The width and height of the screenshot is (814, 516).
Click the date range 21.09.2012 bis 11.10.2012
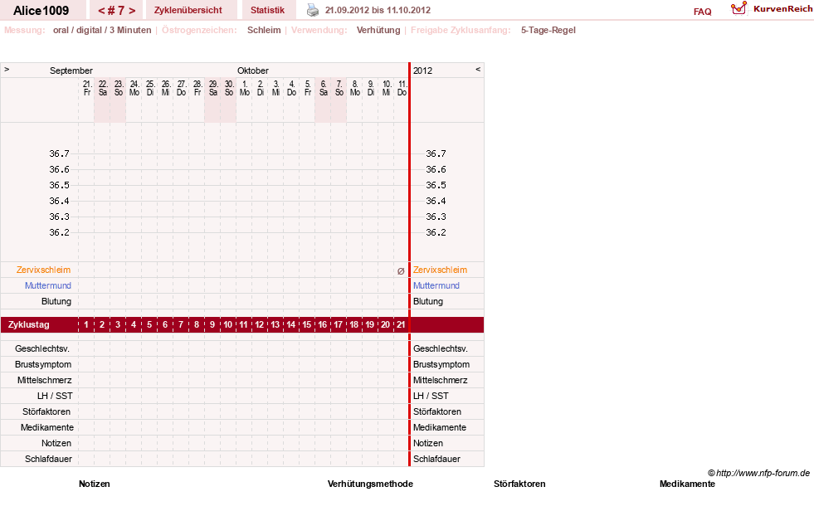pos(378,10)
